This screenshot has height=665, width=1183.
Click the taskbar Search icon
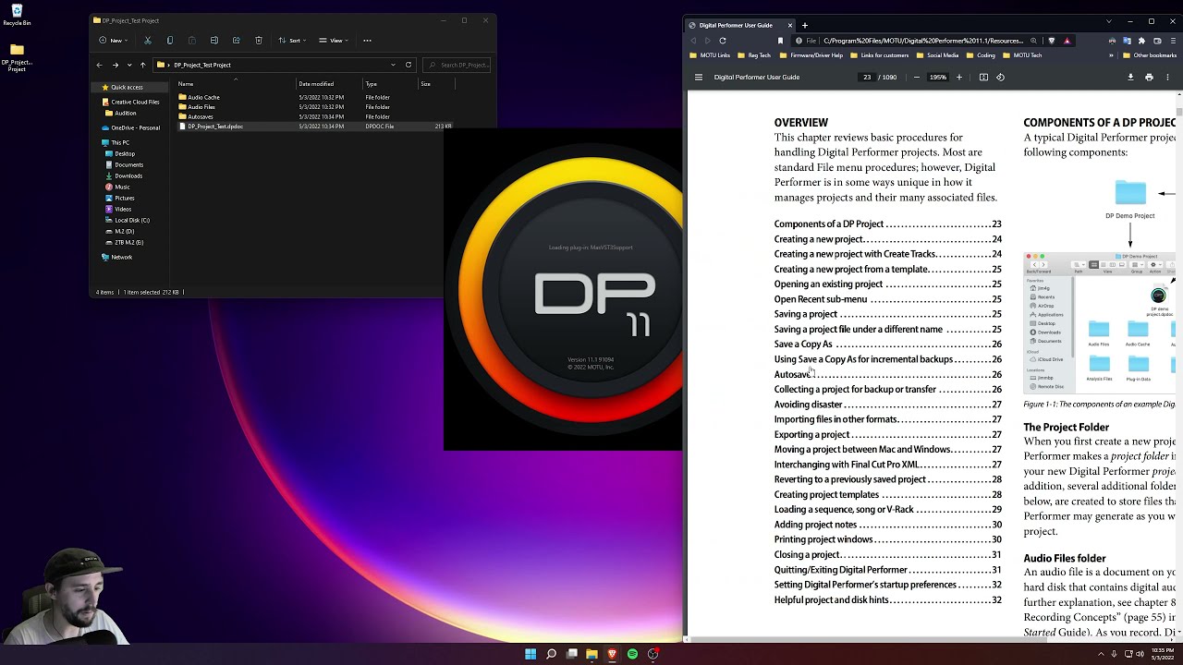pyautogui.click(x=551, y=654)
